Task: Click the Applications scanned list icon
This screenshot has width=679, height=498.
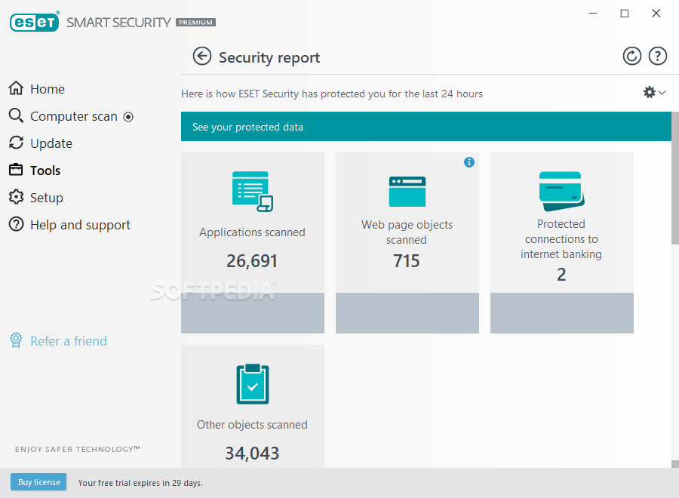Action: [x=253, y=192]
